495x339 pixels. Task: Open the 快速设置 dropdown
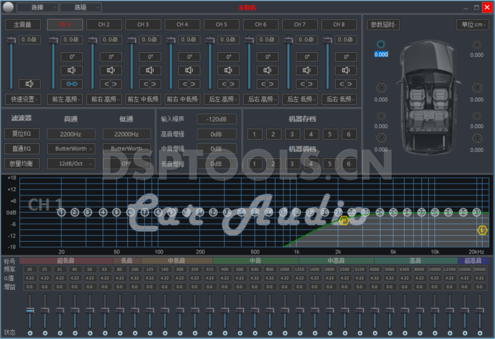tap(23, 99)
